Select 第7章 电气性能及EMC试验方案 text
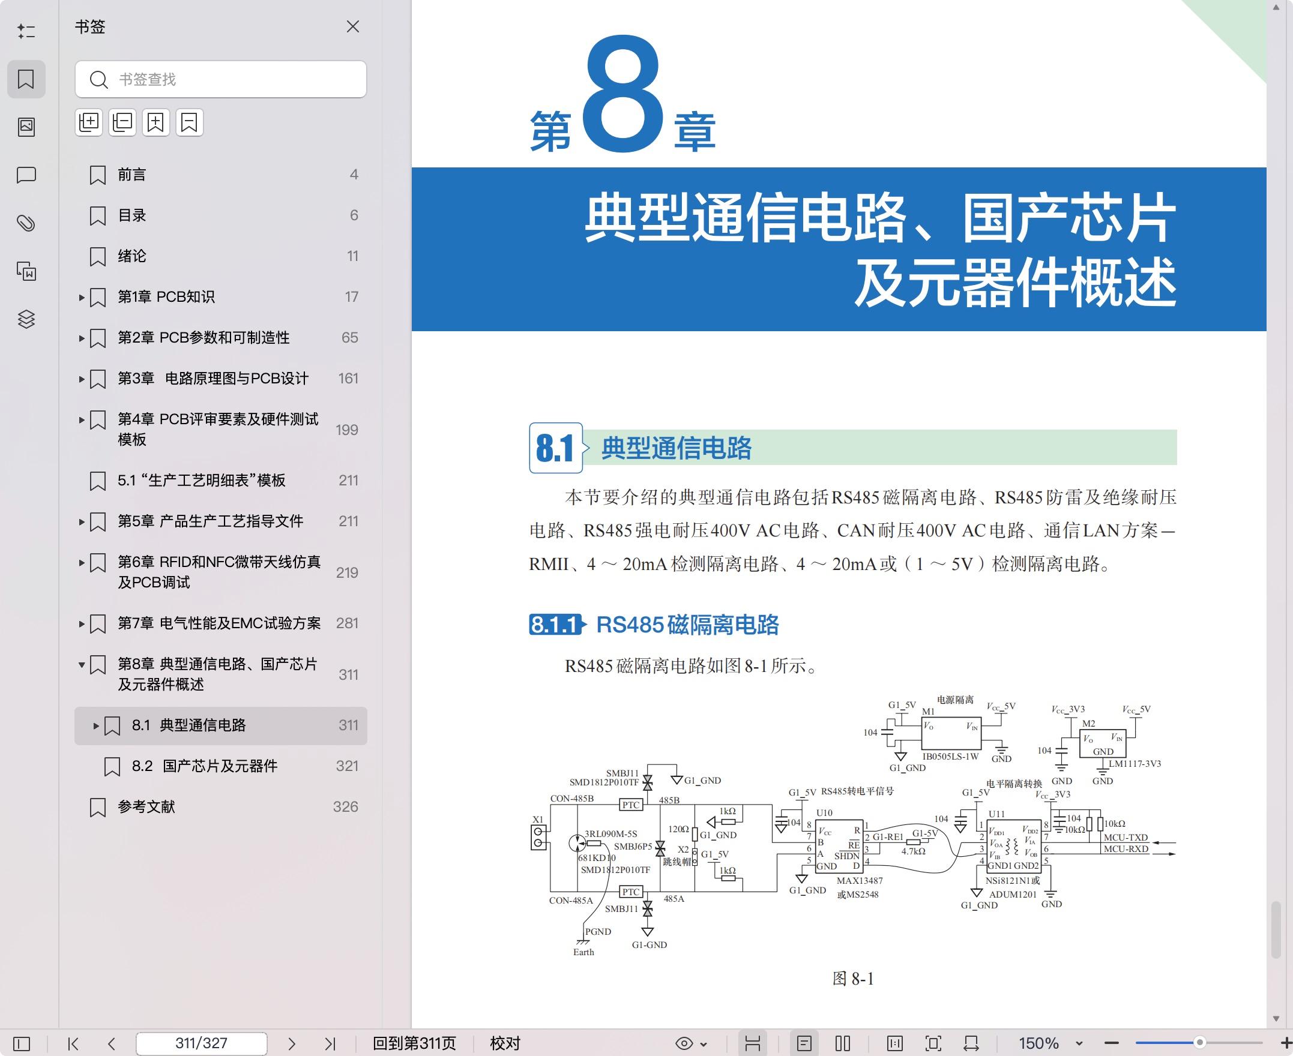 (219, 623)
